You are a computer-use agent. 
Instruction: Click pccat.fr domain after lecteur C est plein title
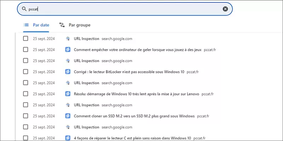click(x=199, y=138)
